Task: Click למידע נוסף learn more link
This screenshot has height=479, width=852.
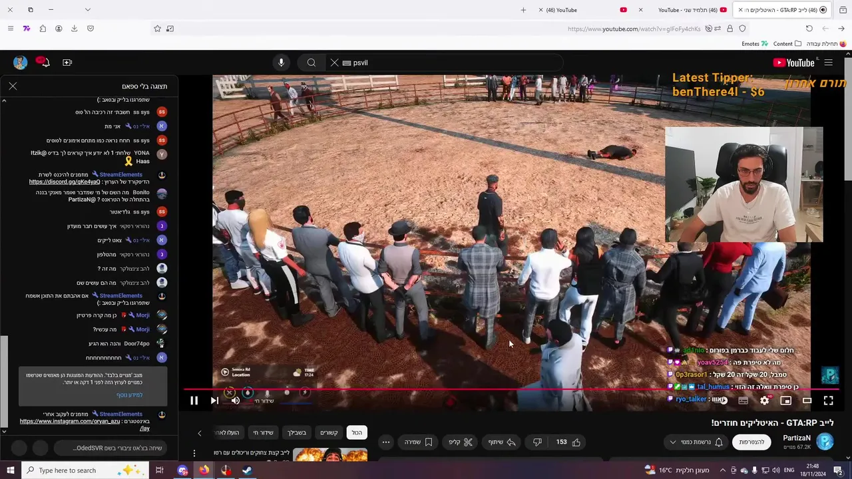Action: [130, 395]
